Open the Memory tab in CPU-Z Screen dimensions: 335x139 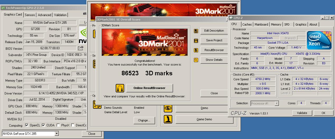pyautogui.click(x=276, y=24)
